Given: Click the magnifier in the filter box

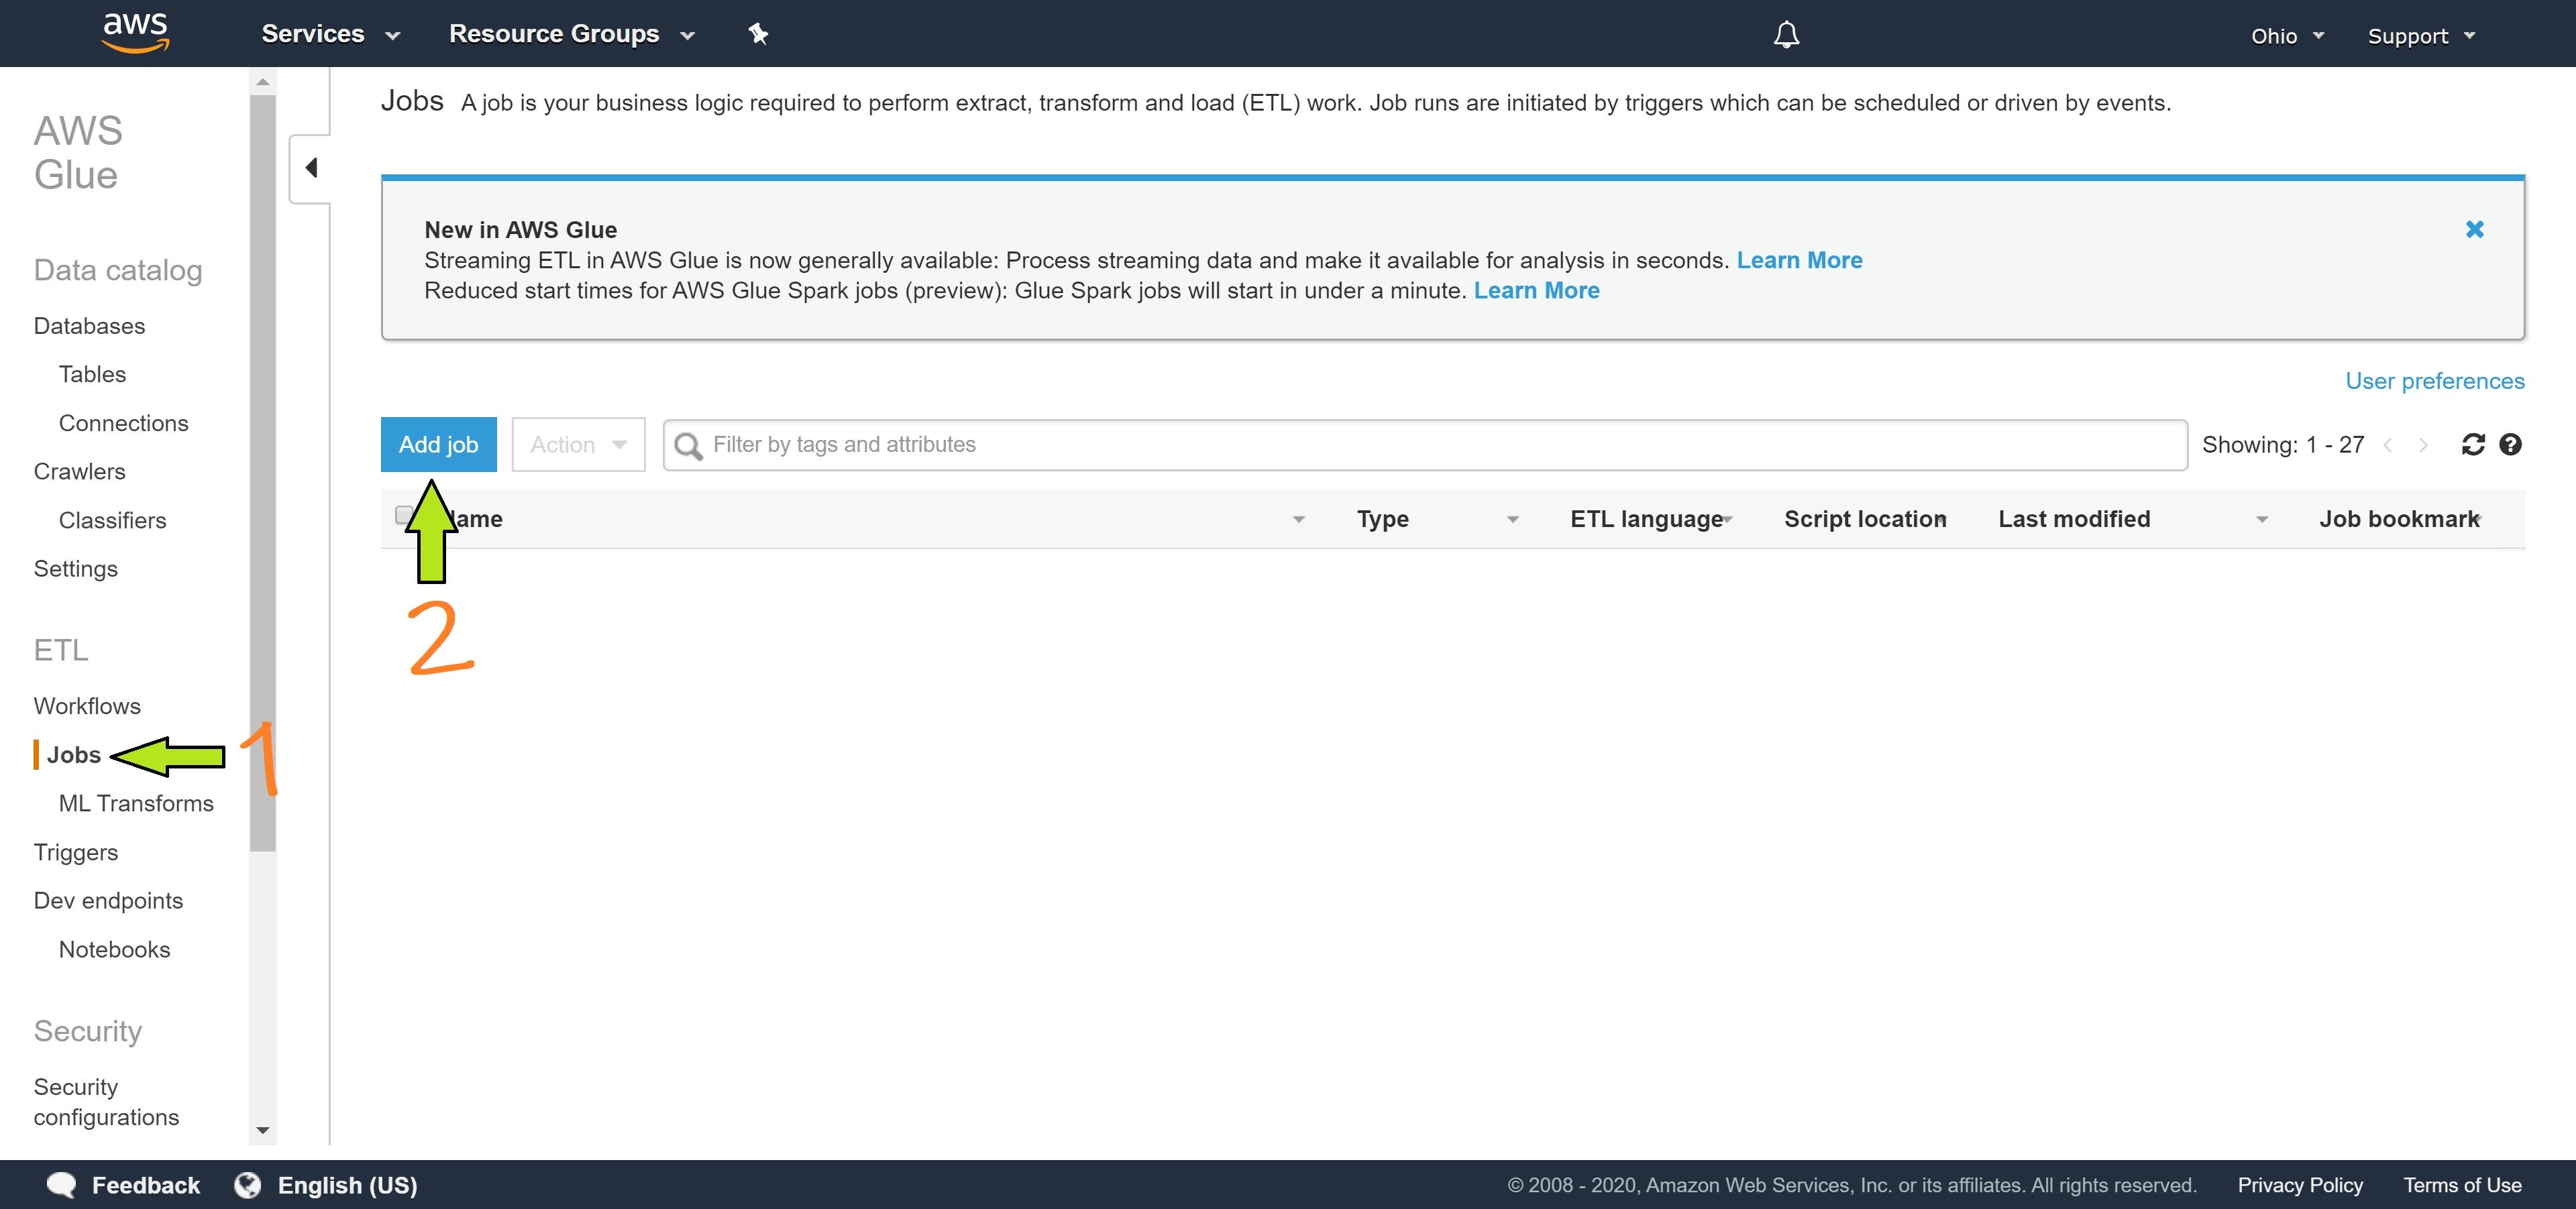Looking at the screenshot, I should tap(688, 445).
